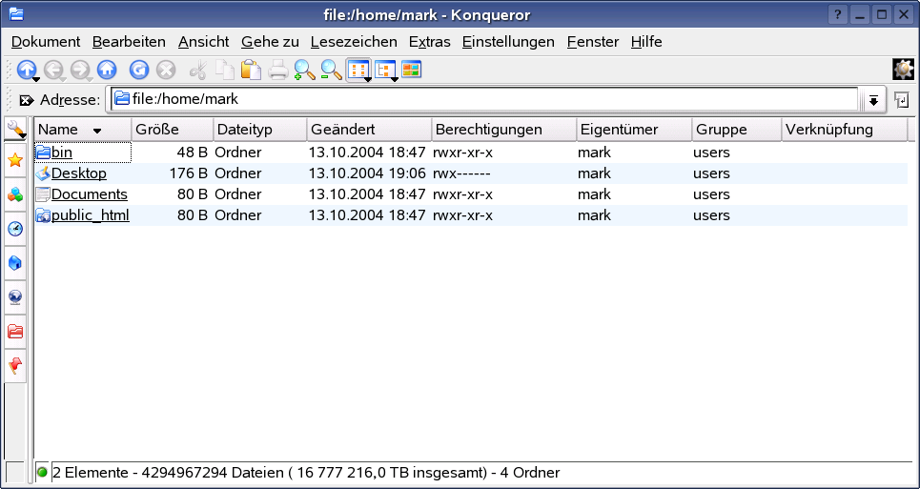Screen dimensions: 920x489
Task: Sort by Name column header
Action: 83,130
